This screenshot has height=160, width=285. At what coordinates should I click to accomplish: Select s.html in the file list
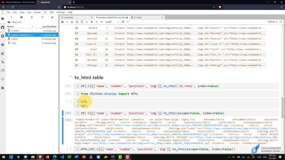click(x=32, y=39)
